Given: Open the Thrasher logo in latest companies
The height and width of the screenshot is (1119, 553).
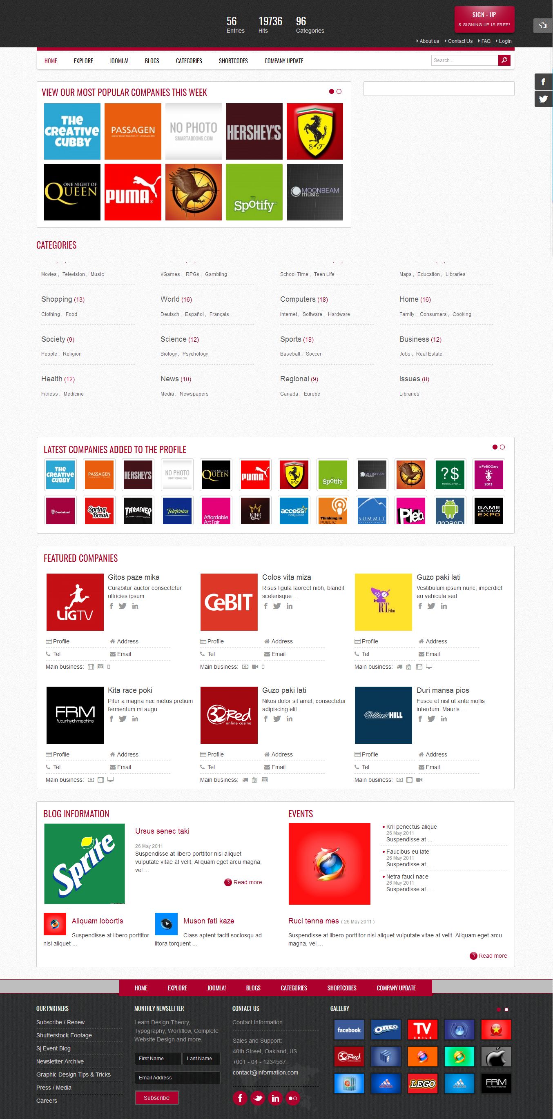Looking at the screenshot, I should pyautogui.click(x=138, y=510).
